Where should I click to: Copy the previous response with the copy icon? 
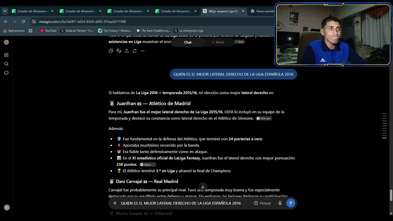click(x=111, y=51)
